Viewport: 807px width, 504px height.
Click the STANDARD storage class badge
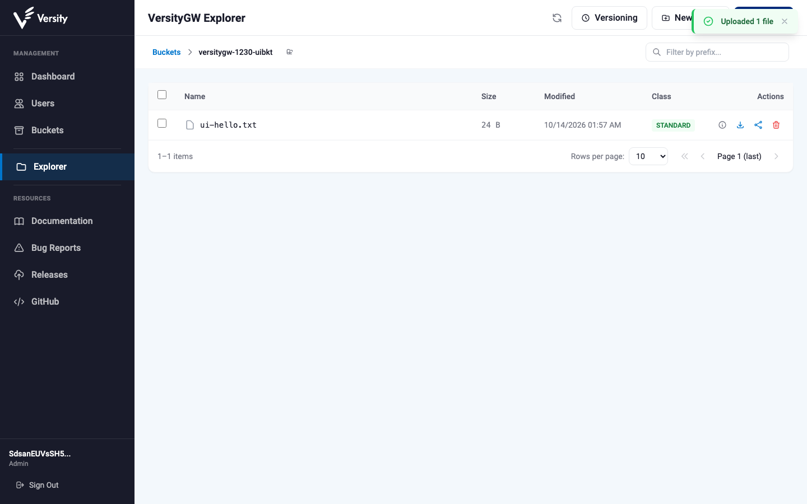pos(673,125)
